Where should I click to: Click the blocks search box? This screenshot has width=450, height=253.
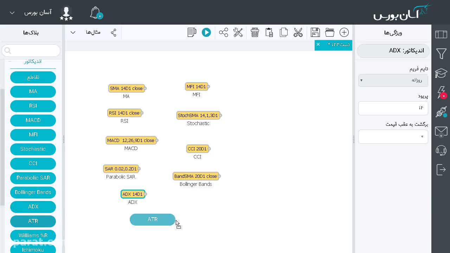pos(31,51)
